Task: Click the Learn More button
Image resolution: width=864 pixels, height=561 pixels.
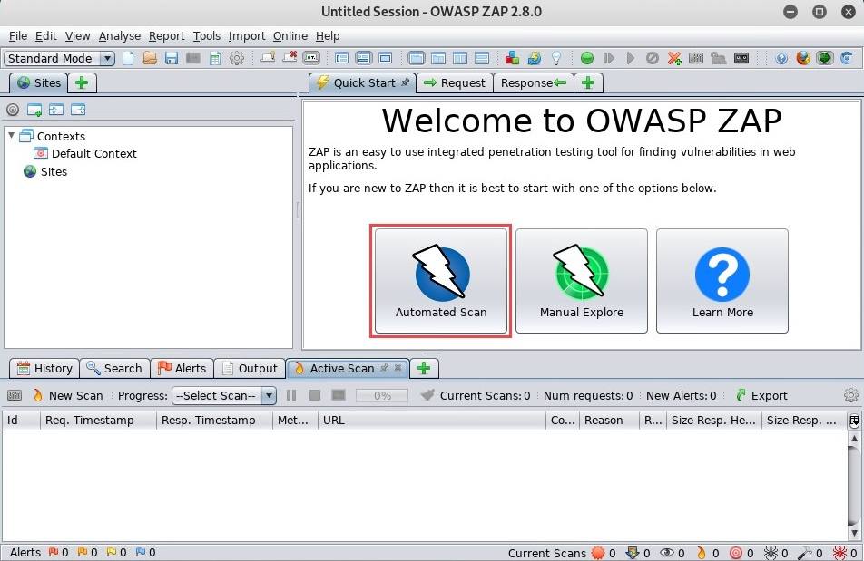Action: pyautogui.click(x=722, y=281)
